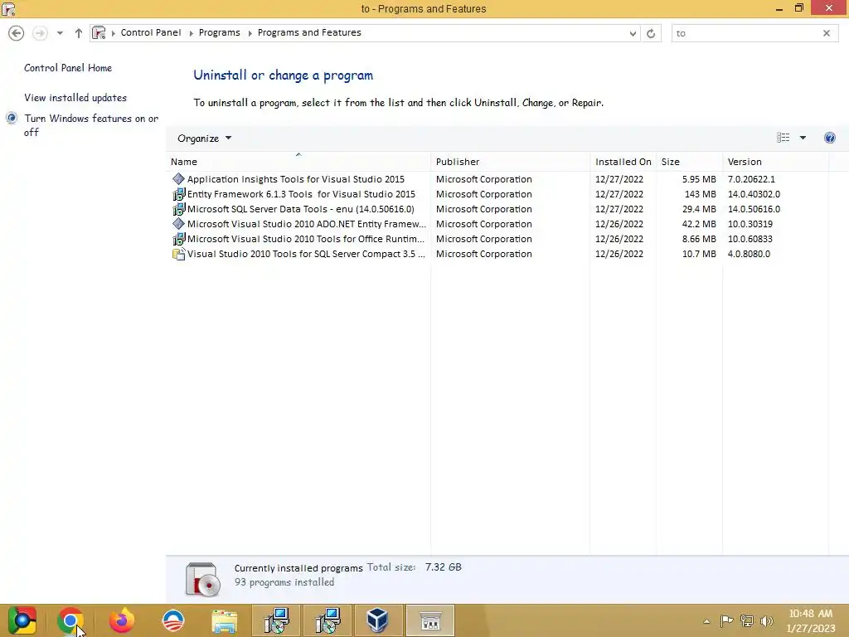Click the shield icon beside Windows features
Screen dimensions: 849x637
(12, 118)
